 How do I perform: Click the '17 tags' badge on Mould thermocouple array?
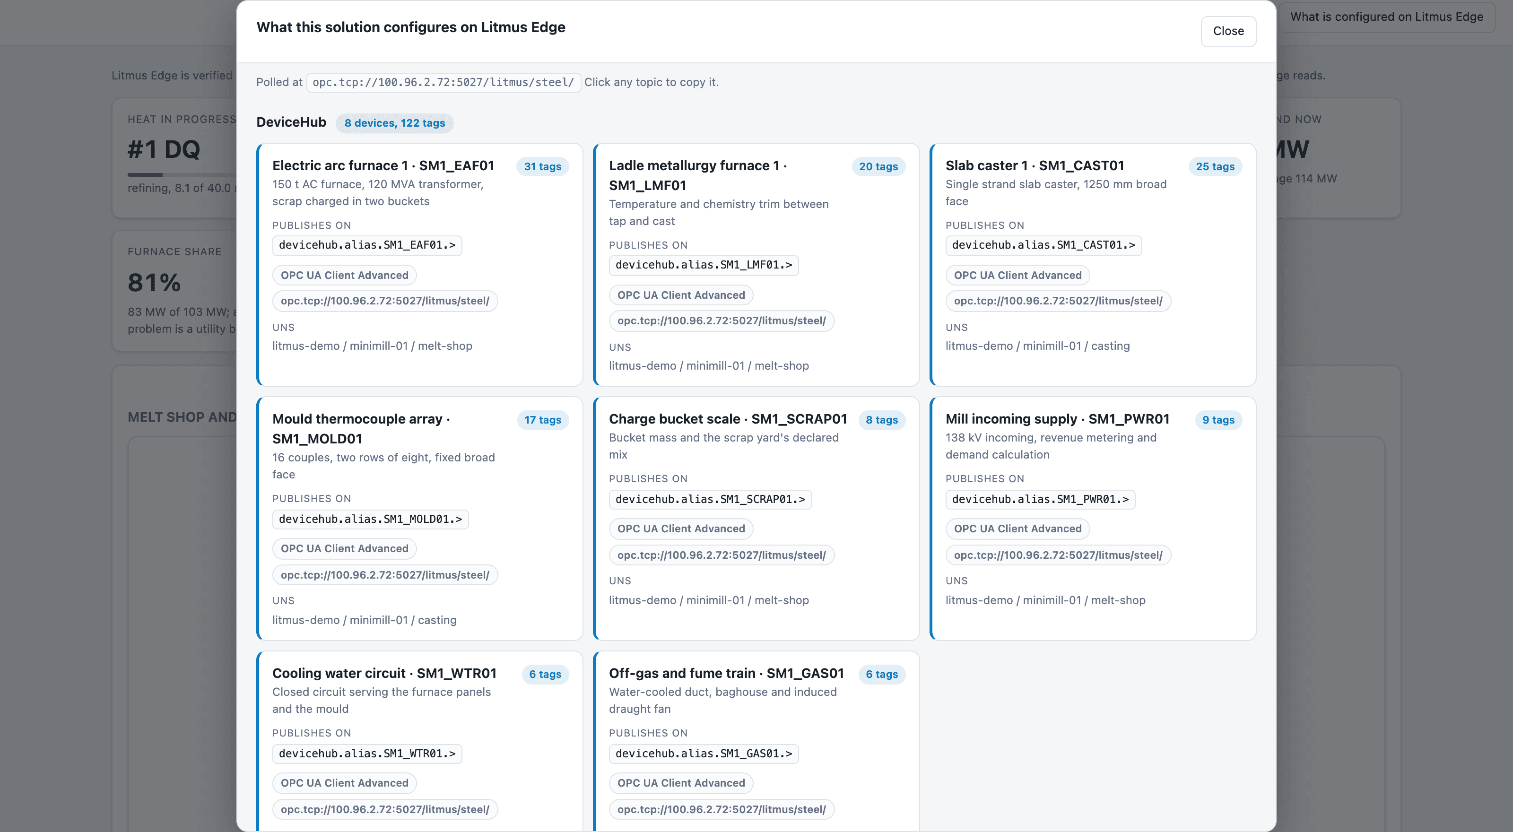pyautogui.click(x=543, y=420)
